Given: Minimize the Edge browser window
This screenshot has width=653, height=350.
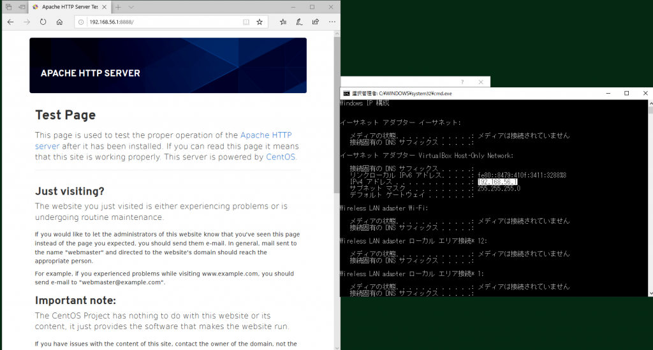Looking at the screenshot, I should click(293, 7).
